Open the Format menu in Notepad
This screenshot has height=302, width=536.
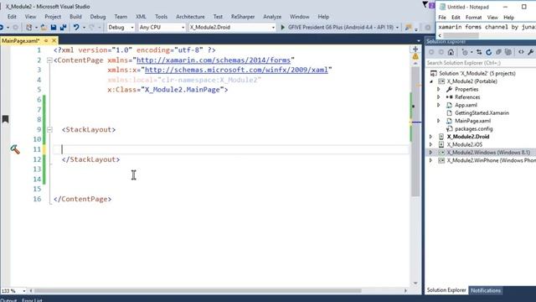click(x=473, y=17)
